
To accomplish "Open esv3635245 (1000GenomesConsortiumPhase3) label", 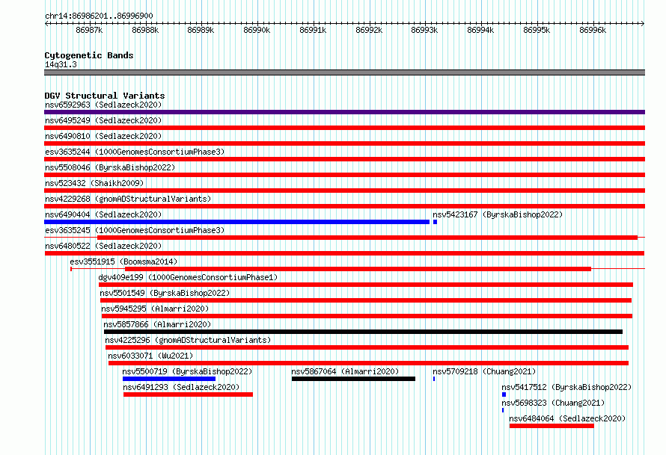I will pyautogui.click(x=135, y=230).
